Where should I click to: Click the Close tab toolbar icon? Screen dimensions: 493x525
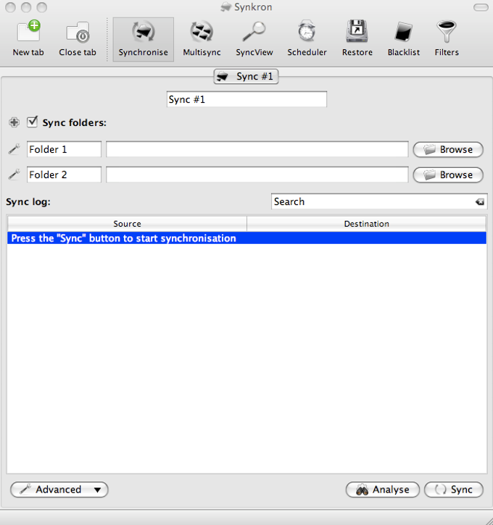(78, 38)
